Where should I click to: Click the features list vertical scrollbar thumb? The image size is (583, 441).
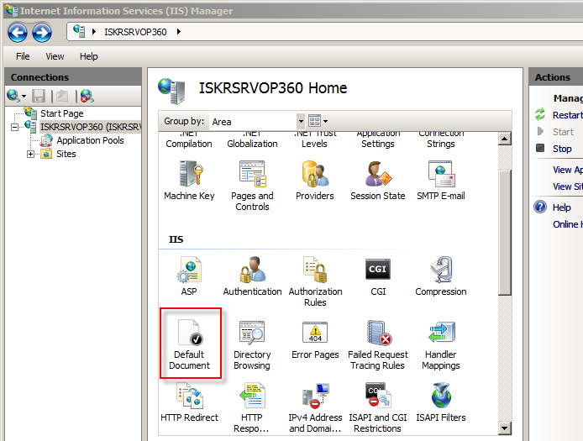point(505,233)
